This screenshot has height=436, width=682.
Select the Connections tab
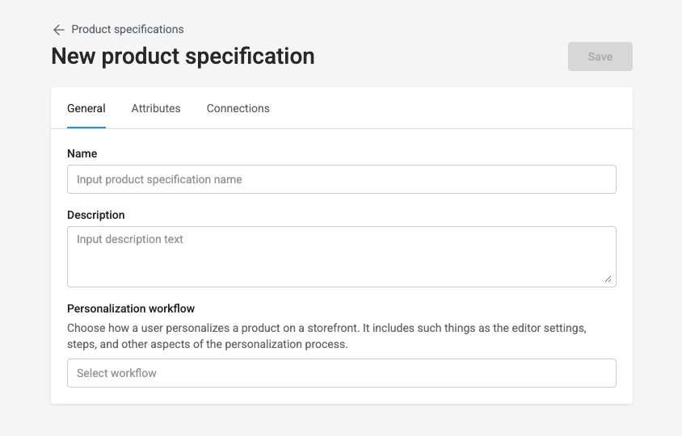pos(238,108)
